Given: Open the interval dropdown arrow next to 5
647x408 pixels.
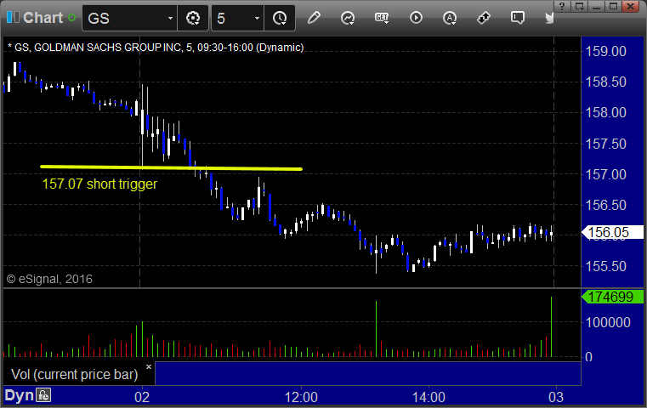Looking at the screenshot, I should 257,18.
